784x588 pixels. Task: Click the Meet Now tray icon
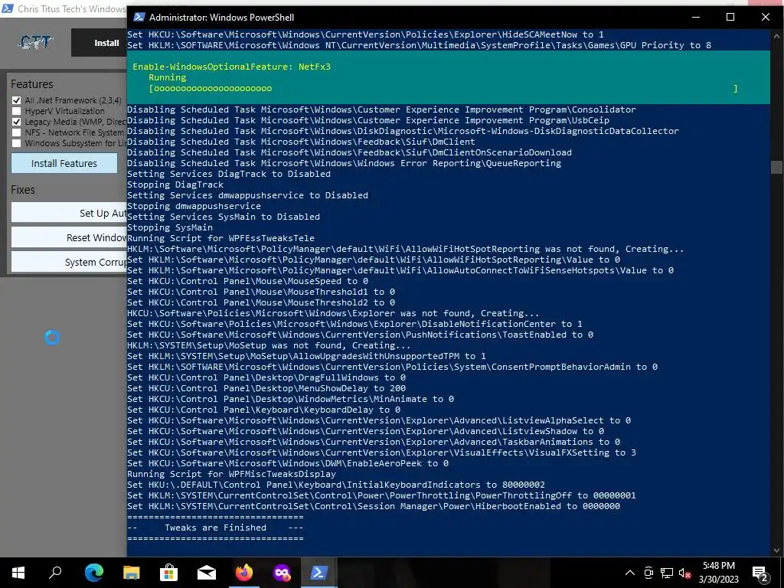[x=648, y=573]
